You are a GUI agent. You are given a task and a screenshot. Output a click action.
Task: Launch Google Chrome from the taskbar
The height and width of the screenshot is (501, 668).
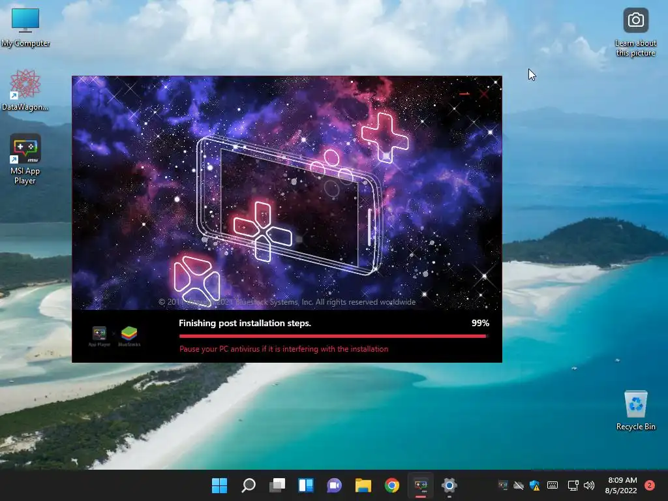392,485
